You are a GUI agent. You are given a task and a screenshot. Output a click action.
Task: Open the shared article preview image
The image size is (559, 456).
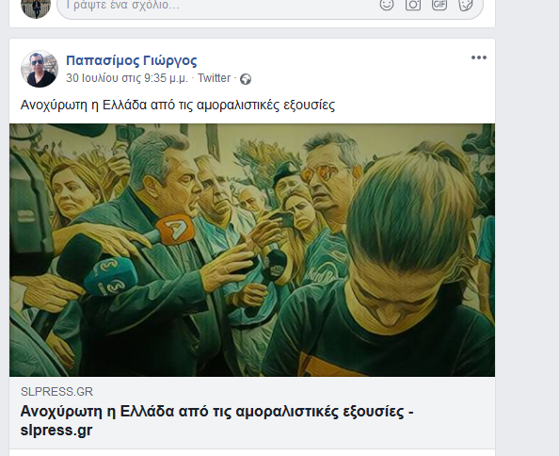tap(252, 250)
